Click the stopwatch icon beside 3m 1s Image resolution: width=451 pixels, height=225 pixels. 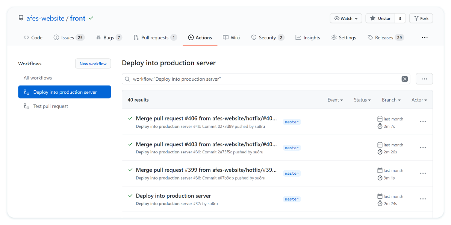coord(380,178)
